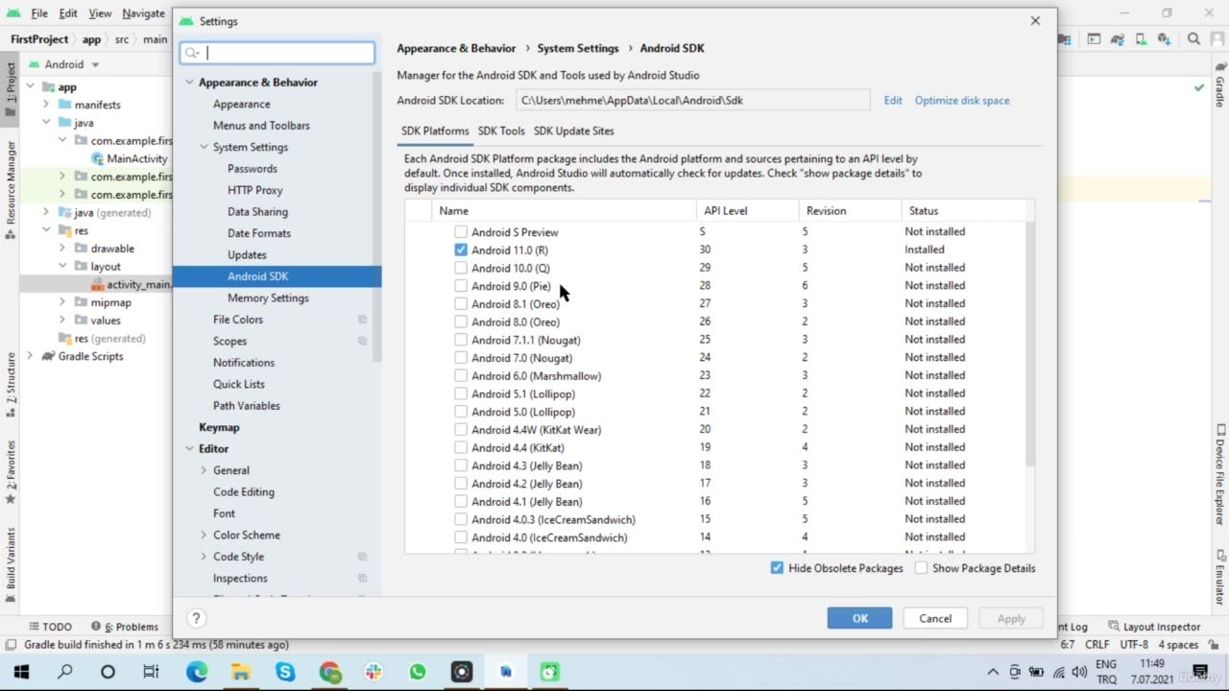Viewport: 1229px width, 691px height.
Task: Collapse the Editor settings group
Action: coord(189,449)
